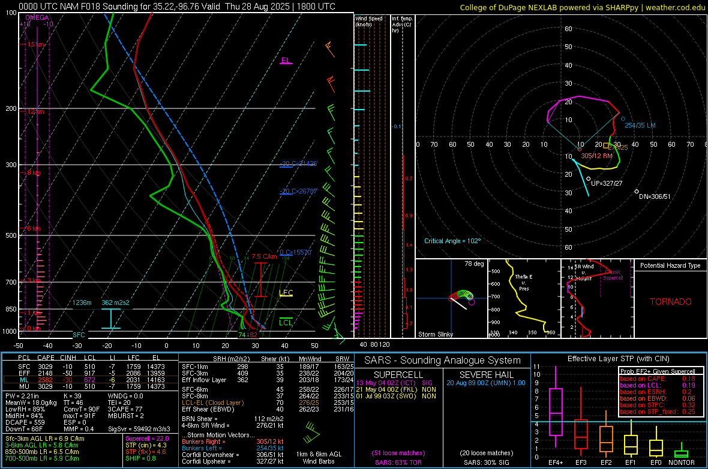Screen dimensions: 708x469
Task: Click the red surface temperature value 82
Action: 254,335
